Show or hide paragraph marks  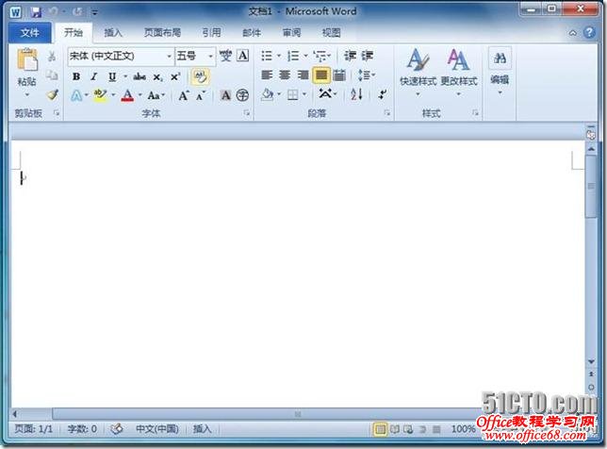(x=383, y=94)
